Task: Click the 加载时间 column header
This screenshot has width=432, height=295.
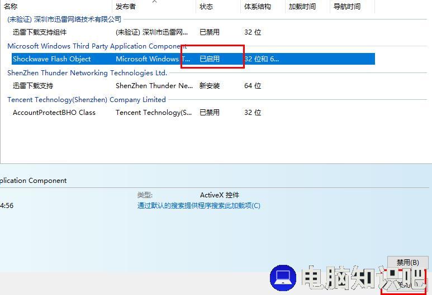Action: coord(307,6)
